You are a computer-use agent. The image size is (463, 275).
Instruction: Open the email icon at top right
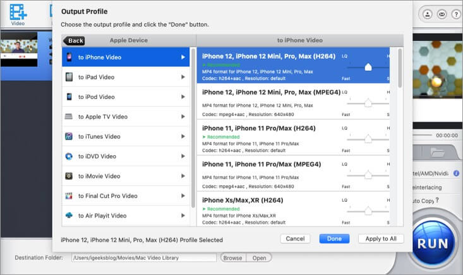442,14
